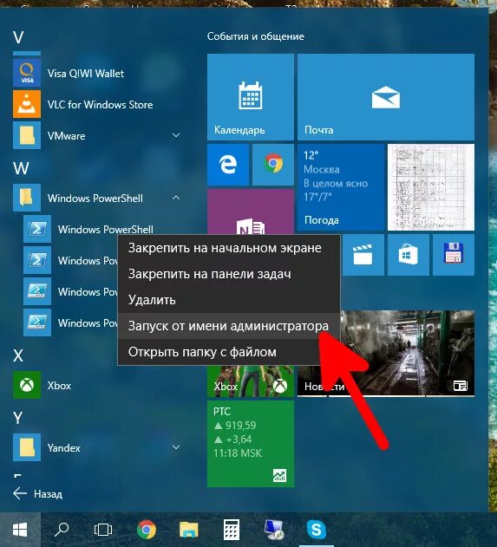Jump to letter Y section header
497x547 pixels.
[x=18, y=418]
